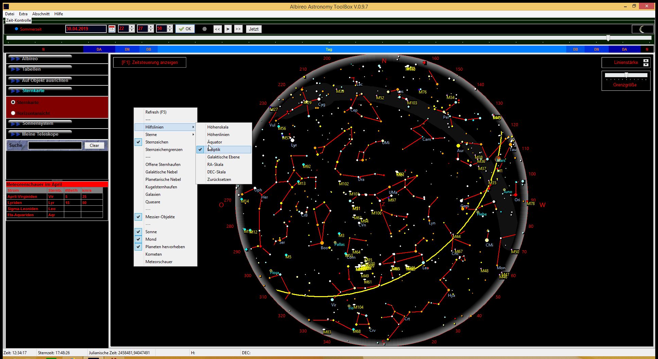Click the Grenzgröße slider handle

626,75
